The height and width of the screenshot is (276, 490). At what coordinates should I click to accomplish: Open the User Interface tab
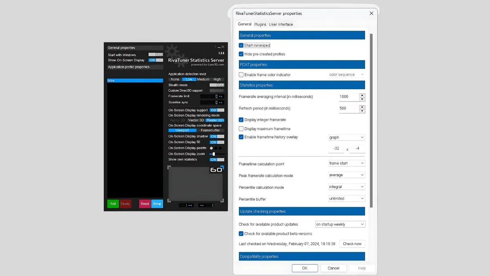pos(281,25)
